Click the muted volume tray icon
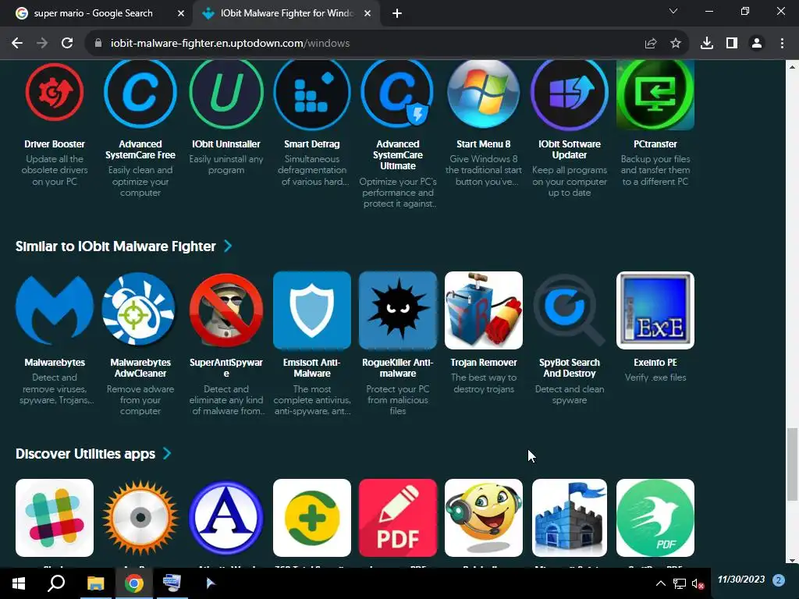The height and width of the screenshot is (599, 799). [698, 583]
